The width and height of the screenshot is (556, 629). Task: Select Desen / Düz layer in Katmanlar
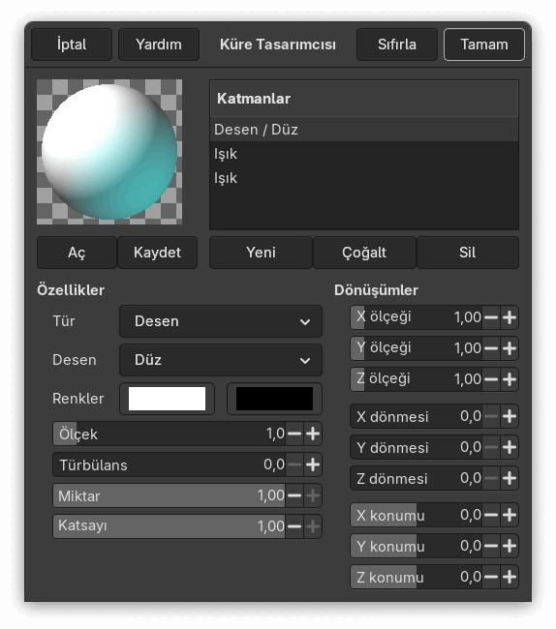pyautogui.click(x=364, y=130)
